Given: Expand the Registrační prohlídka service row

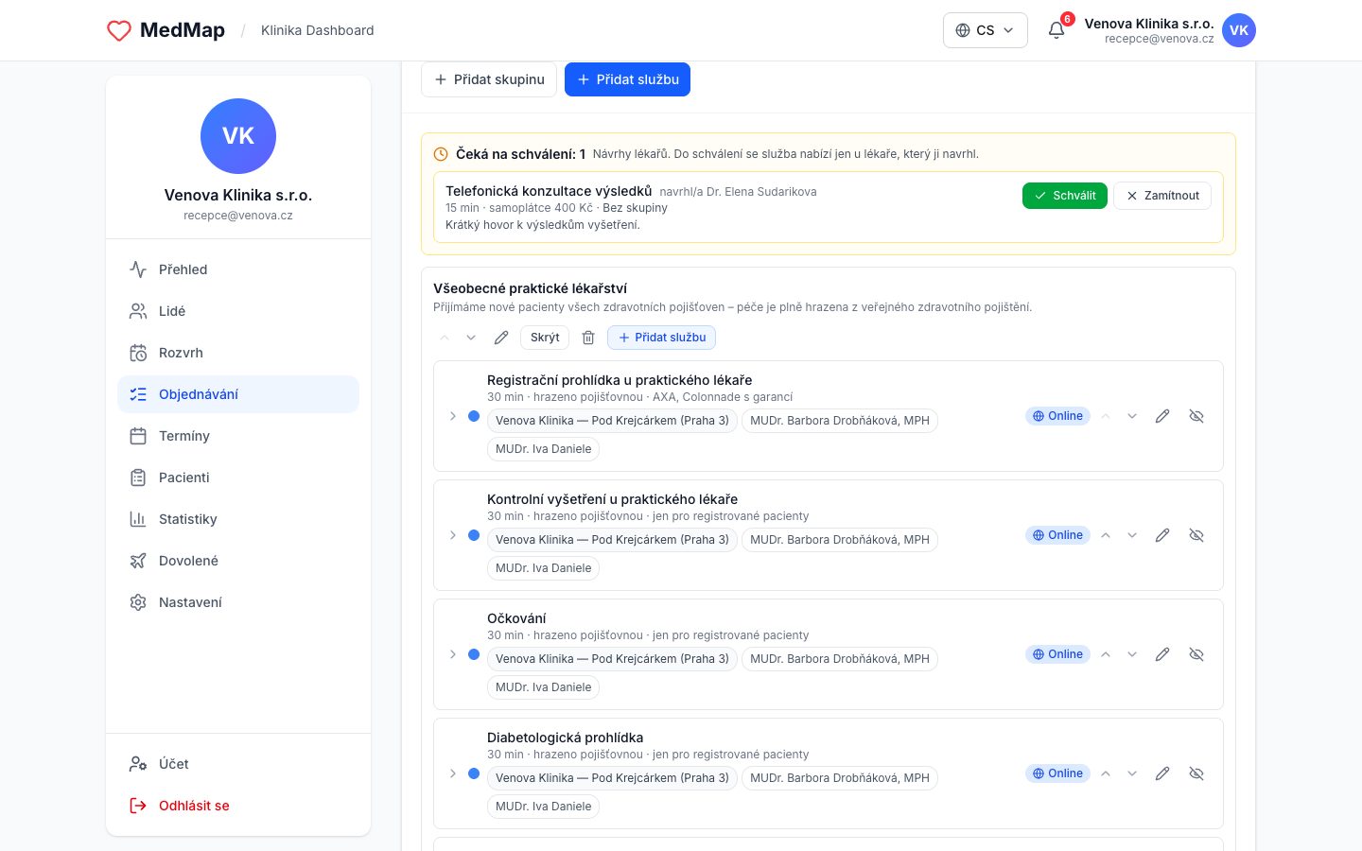Looking at the screenshot, I should click(453, 416).
